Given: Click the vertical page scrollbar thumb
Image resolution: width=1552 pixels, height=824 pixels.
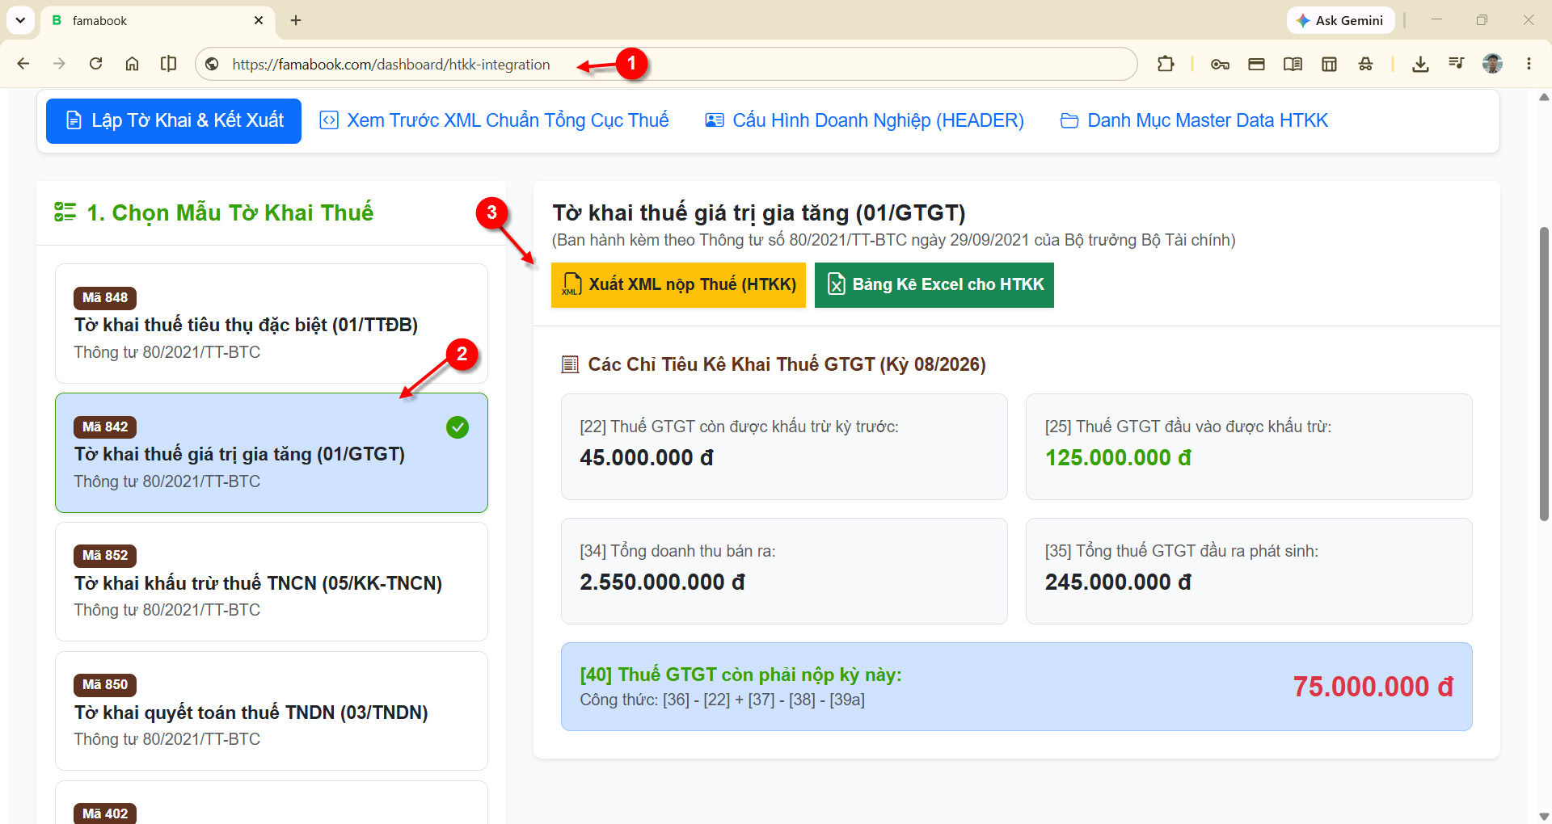Looking at the screenshot, I should (x=1544, y=373).
